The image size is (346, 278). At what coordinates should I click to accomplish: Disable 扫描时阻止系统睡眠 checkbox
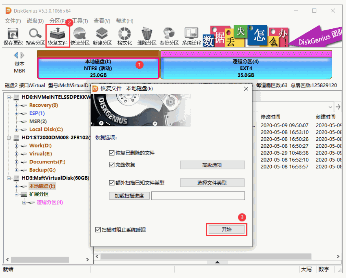[98, 230]
